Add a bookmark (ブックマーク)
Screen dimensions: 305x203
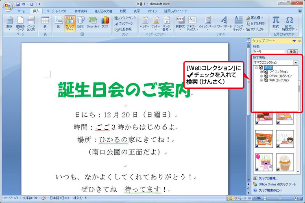tap(124, 24)
